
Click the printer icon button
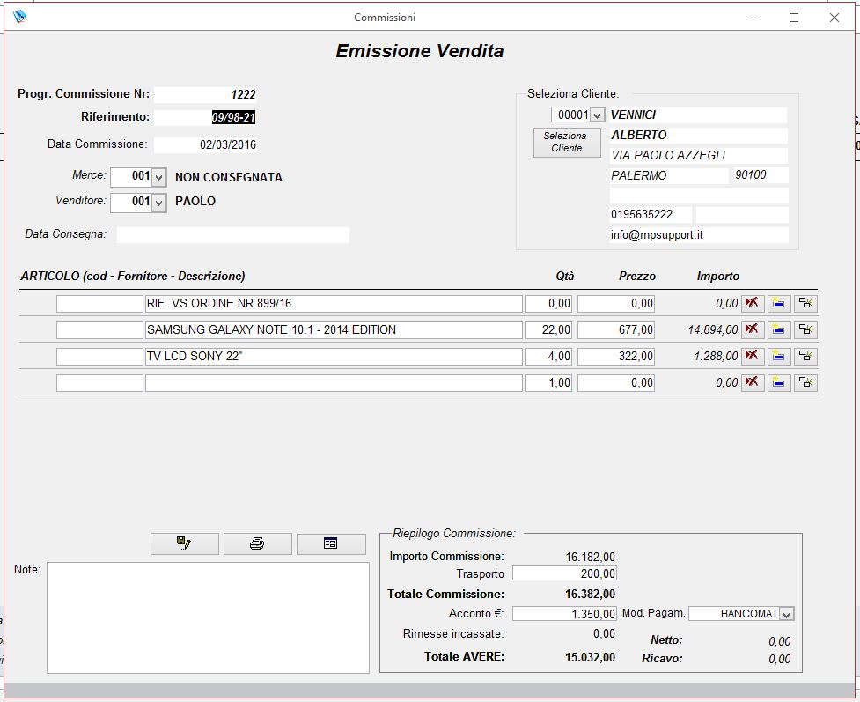tap(257, 543)
